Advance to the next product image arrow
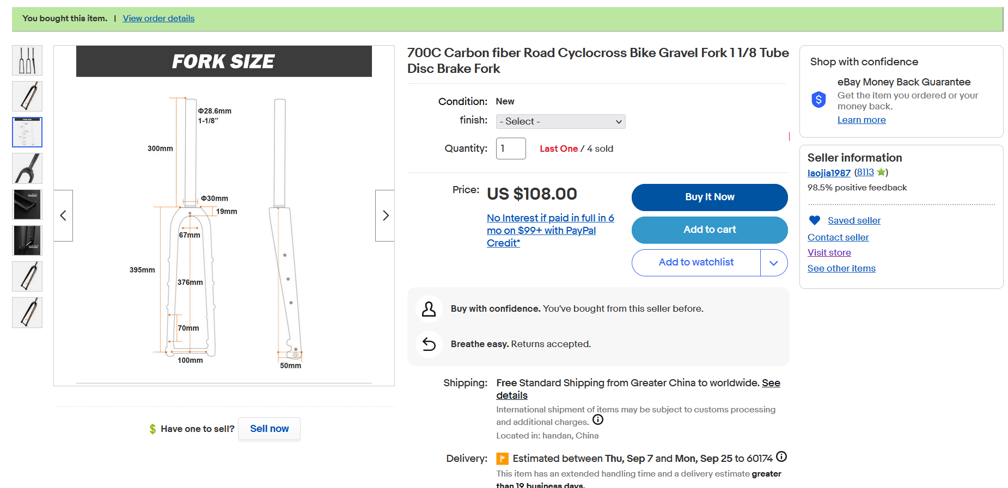This screenshot has width=1008, height=488. point(385,215)
